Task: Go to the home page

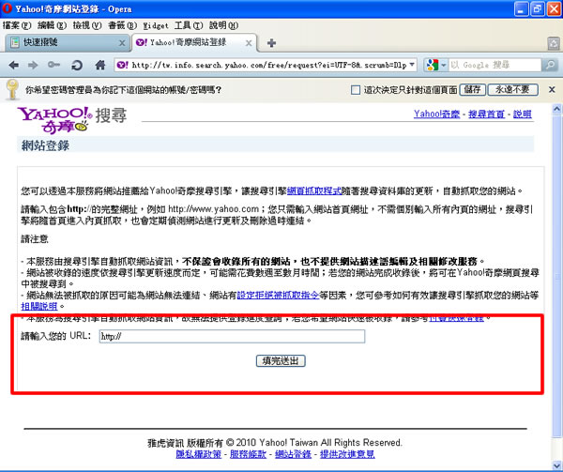Action: click(x=100, y=65)
